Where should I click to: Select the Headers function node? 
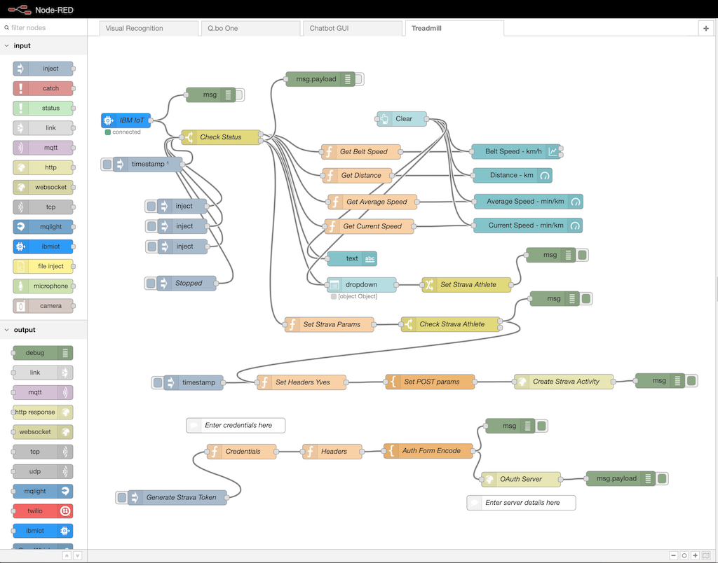point(332,452)
